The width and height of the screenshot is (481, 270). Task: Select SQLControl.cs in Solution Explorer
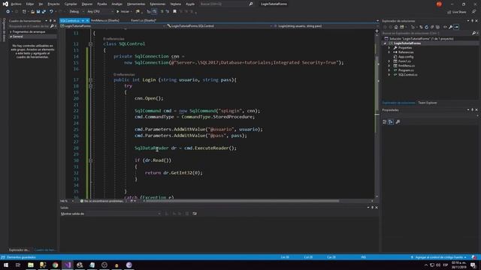point(407,75)
